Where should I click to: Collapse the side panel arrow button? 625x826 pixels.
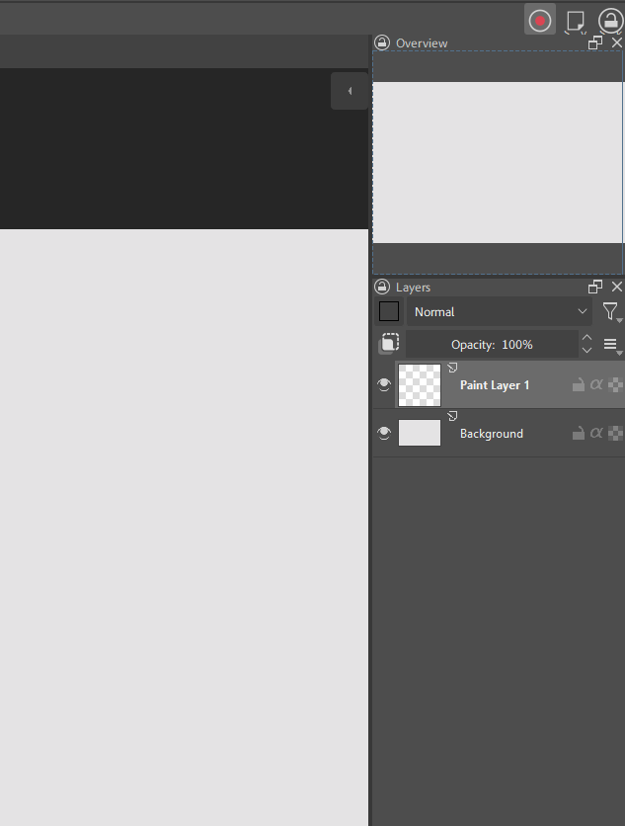click(x=350, y=91)
